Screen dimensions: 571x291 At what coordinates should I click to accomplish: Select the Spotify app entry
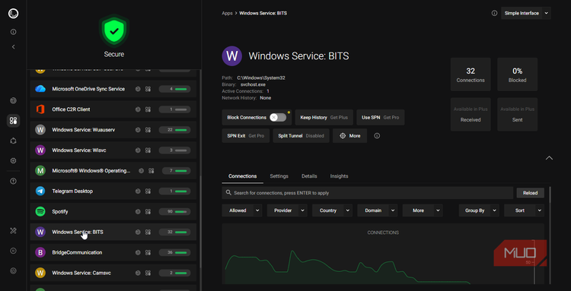[113, 211]
